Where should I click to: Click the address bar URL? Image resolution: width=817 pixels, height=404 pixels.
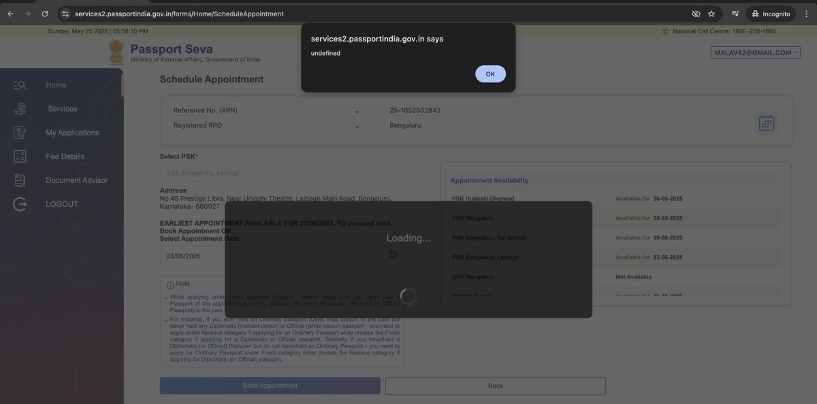(180, 14)
